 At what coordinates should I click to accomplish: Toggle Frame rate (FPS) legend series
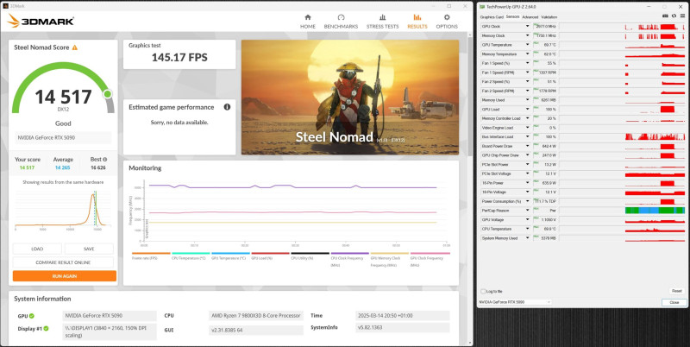click(150, 256)
